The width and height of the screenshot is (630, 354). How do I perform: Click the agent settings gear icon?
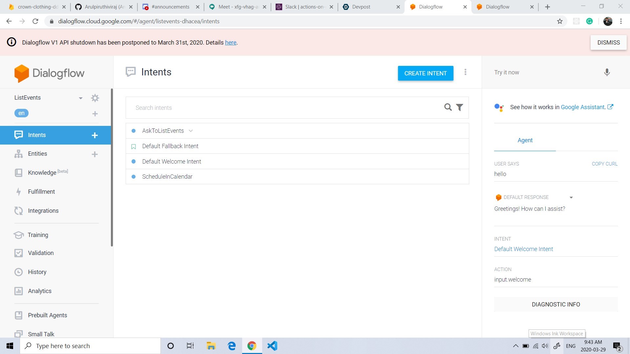click(x=95, y=98)
